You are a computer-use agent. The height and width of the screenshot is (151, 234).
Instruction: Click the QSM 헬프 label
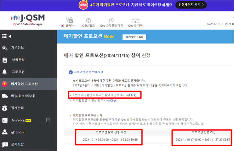coord(88,26)
